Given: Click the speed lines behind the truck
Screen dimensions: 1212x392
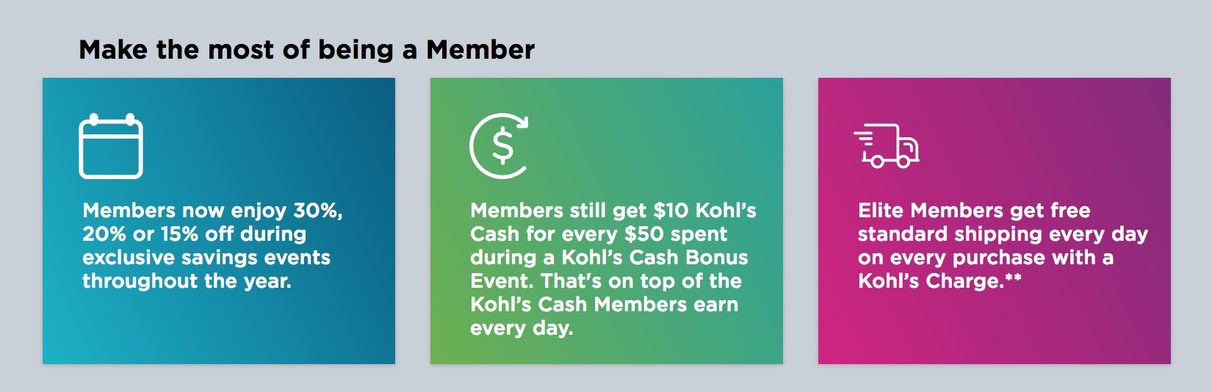Looking at the screenshot, I should (x=864, y=138).
